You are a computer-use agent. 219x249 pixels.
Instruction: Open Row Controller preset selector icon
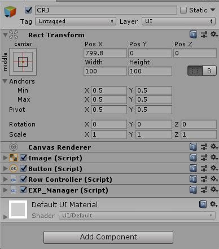204,179
